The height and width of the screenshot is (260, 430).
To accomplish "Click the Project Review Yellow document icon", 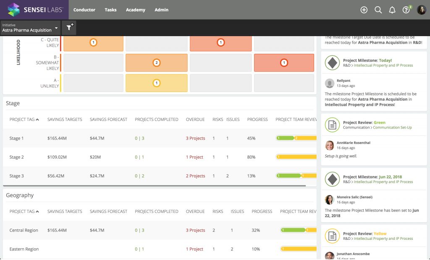I will pos(332,236).
